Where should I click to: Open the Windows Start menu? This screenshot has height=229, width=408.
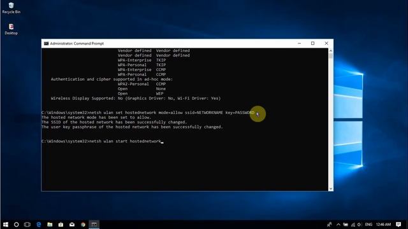[x=6, y=225]
